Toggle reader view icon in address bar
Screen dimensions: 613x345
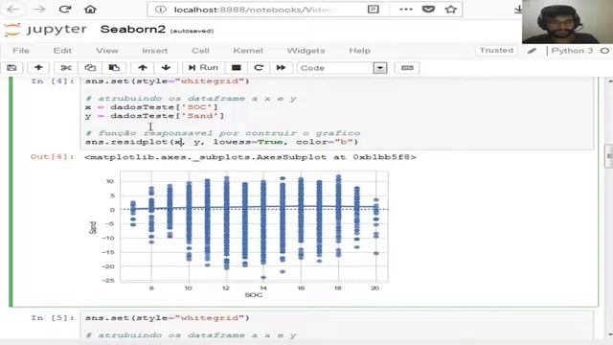pos(374,10)
